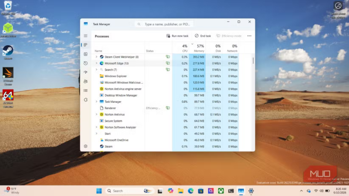
Task: Open Microsoft Store from the taskbar
Action: pyautogui.click(x=201, y=191)
